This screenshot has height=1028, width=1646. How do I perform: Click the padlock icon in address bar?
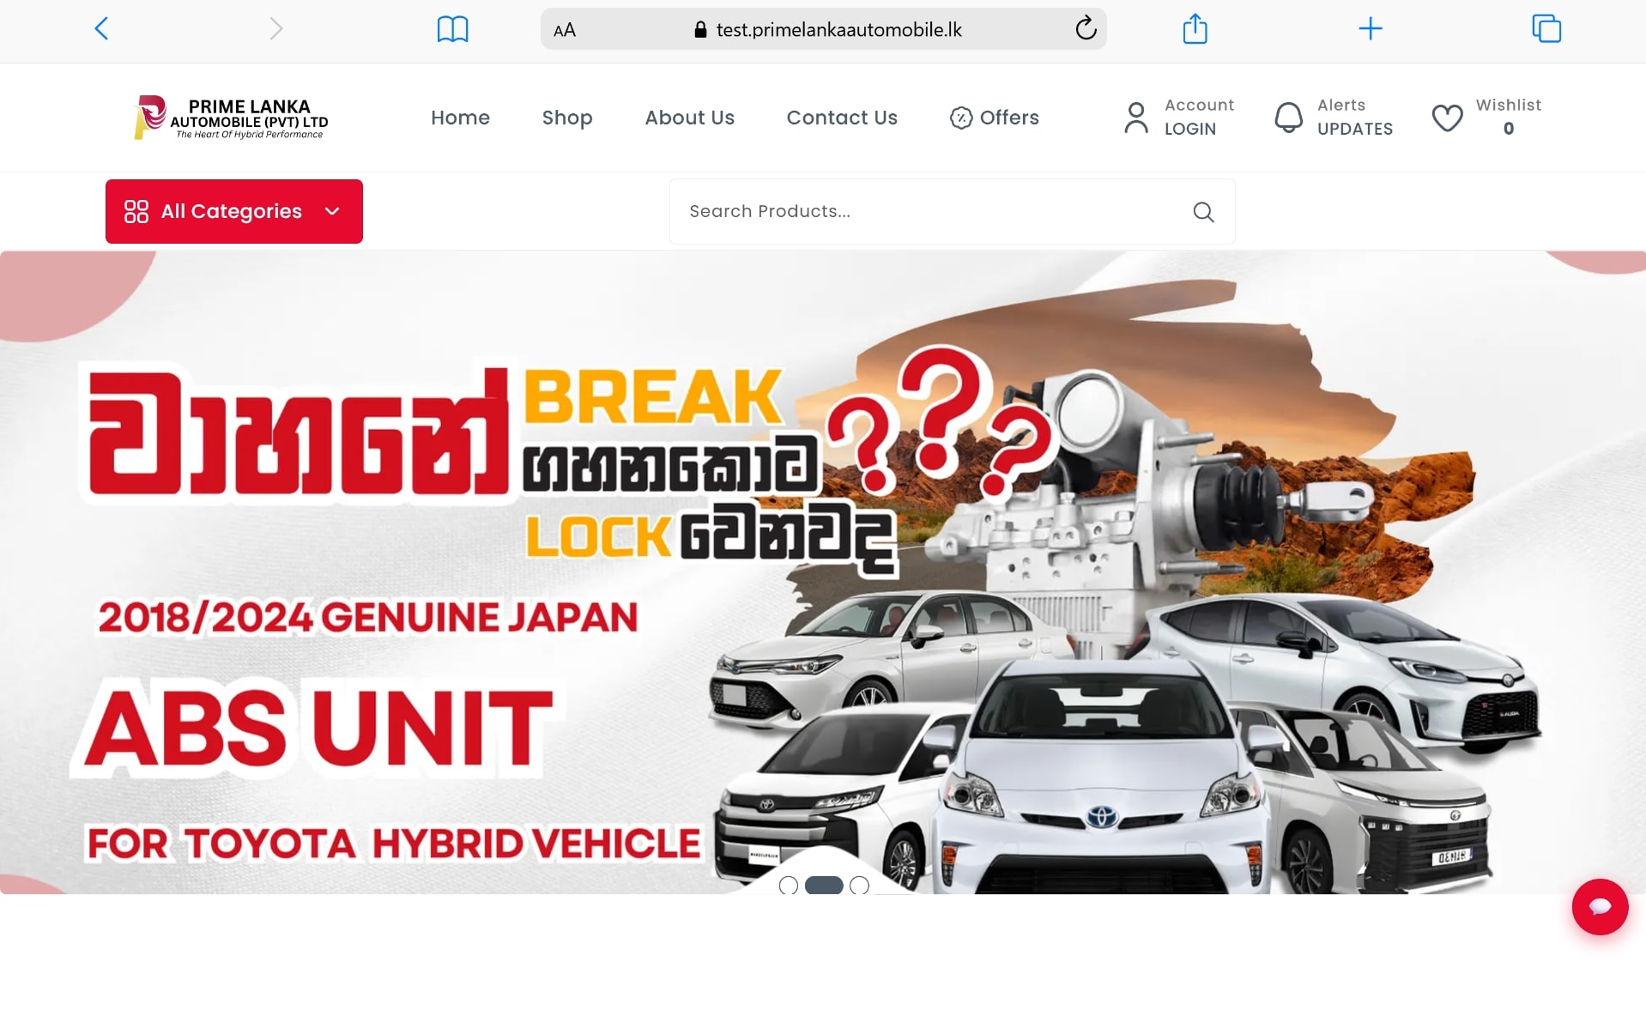pyautogui.click(x=700, y=30)
